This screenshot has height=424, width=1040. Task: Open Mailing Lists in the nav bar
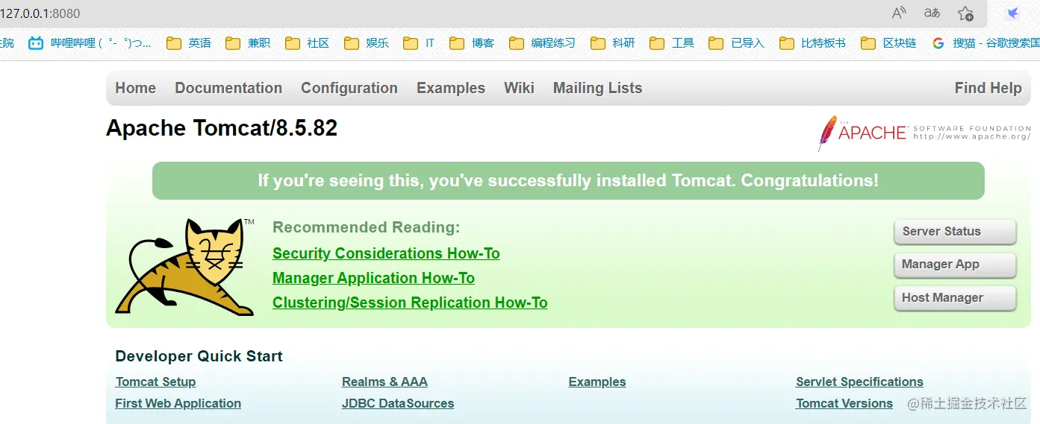[x=597, y=88]
